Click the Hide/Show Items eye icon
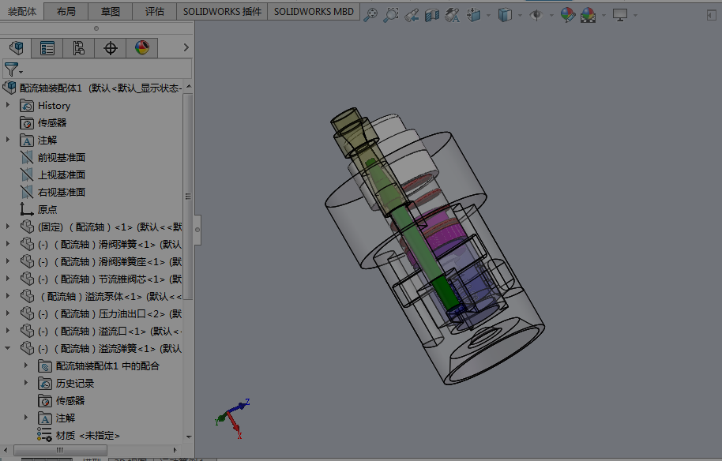The width and height of the screenshot is (722, 461). point(536,15)
